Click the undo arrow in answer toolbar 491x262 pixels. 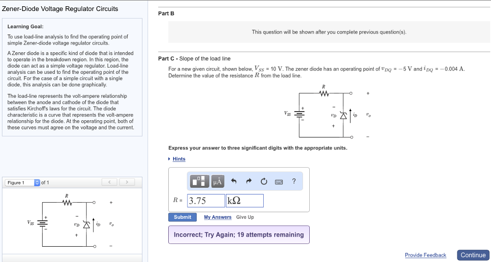234,181
